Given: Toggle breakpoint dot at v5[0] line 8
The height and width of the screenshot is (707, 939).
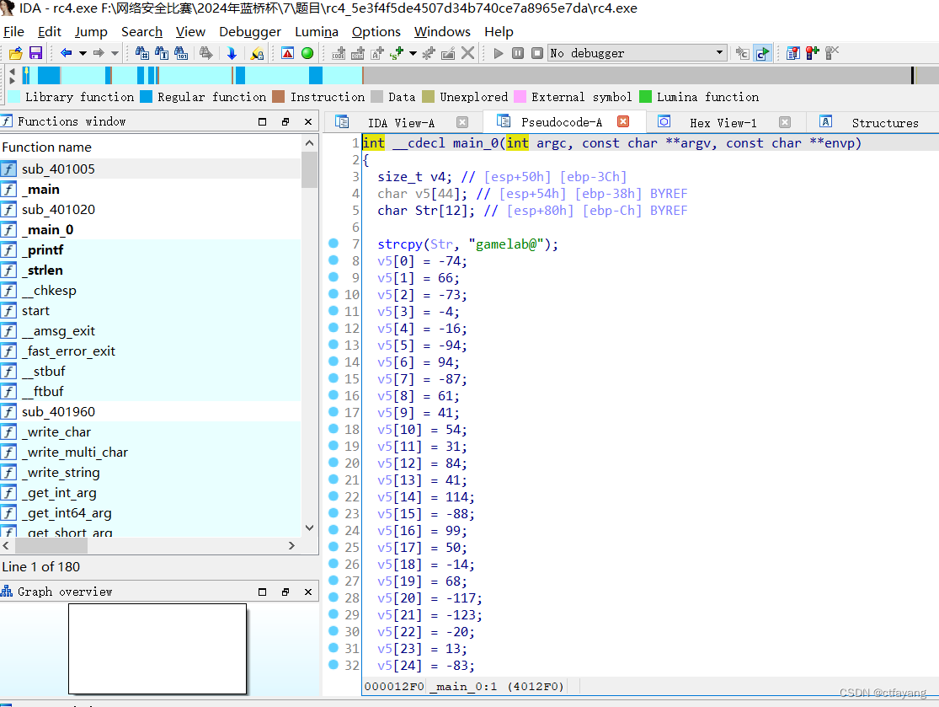Looking at the screenshot, I should [333, 260].
